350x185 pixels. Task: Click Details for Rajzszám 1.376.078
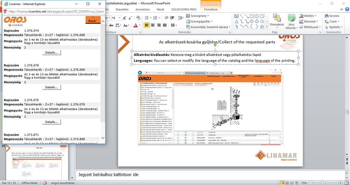[52, 87]
